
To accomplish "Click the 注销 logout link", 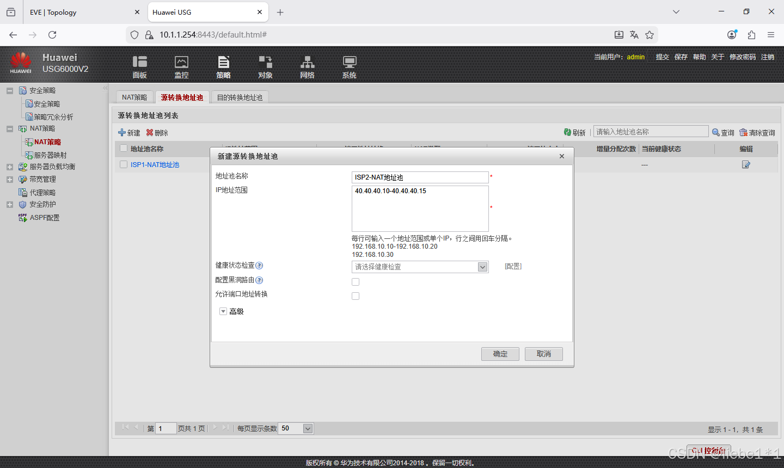I will coord(768,57).
